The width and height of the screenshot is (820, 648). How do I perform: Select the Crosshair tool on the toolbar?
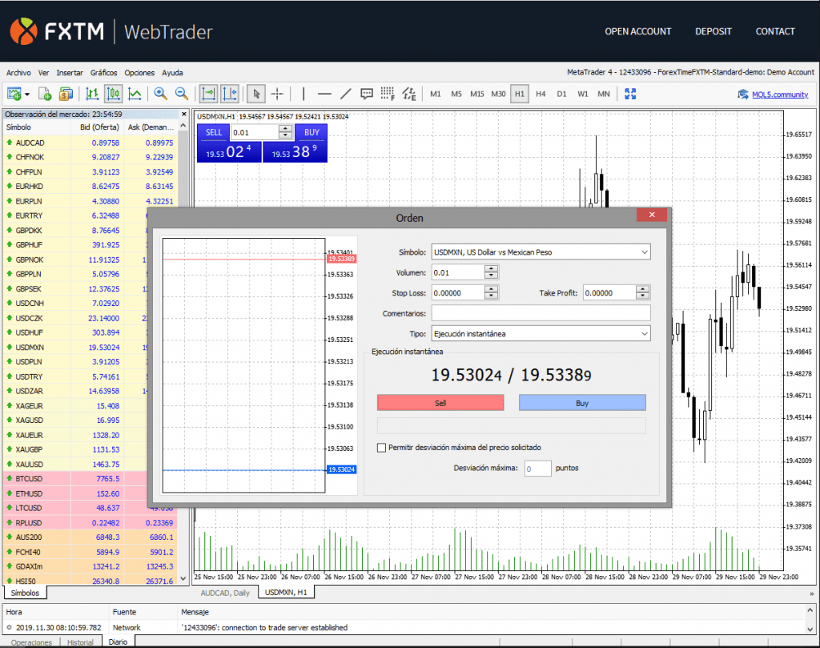(277, 94)
